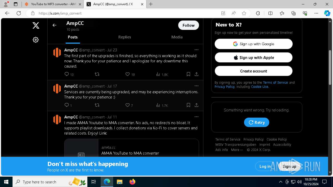The height and width of the screenshot is (187, 333).
Task: Switch to YouTube to MP3 converter tab
Action: click(x=53, y=4)
